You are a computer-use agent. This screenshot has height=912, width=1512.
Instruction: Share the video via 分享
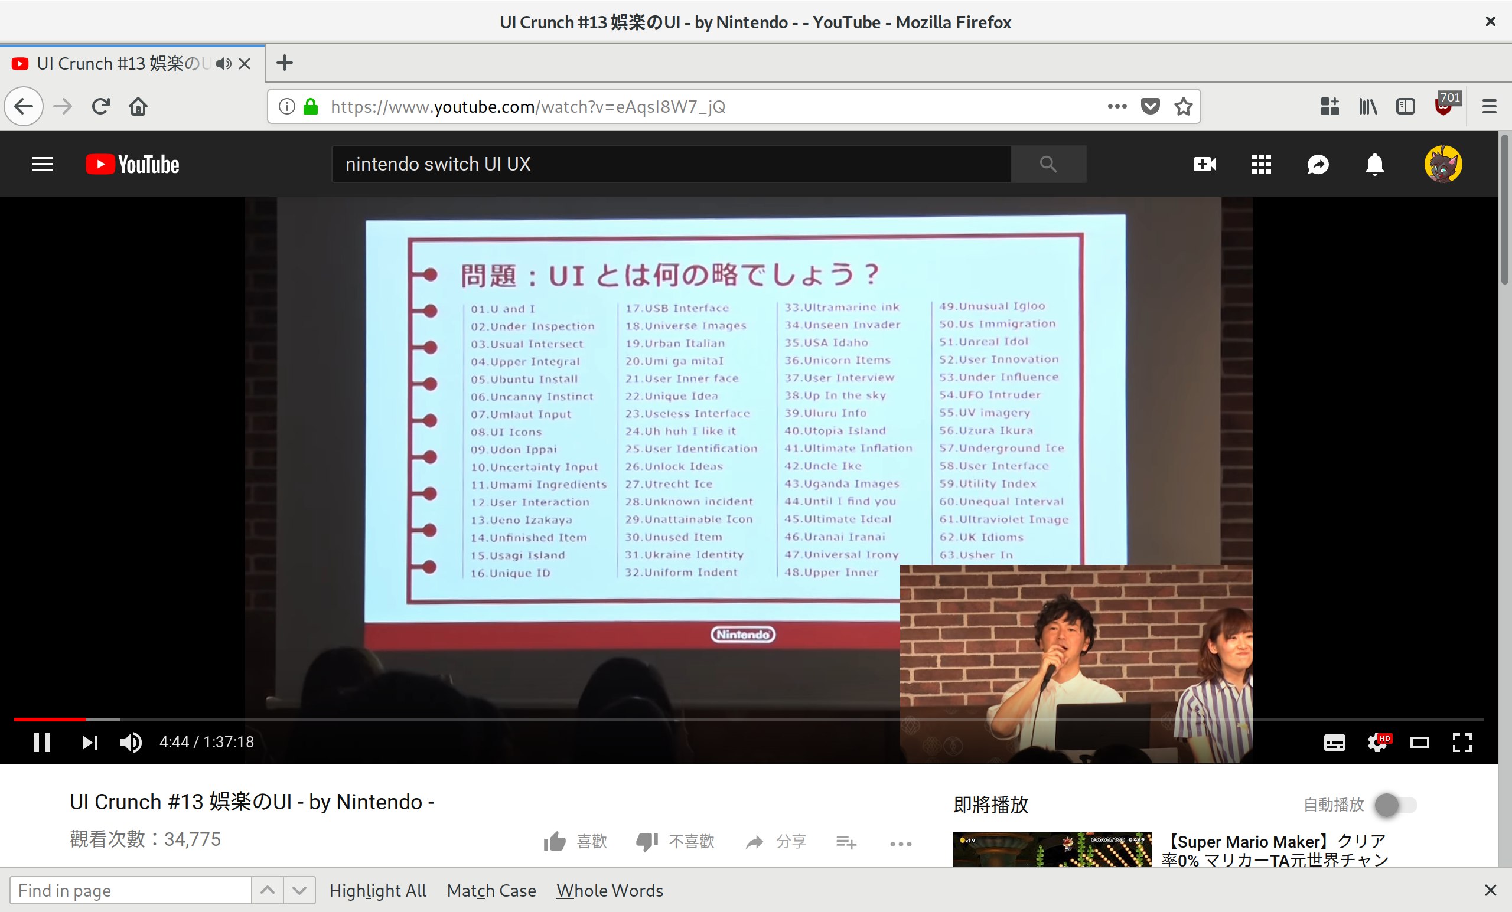(x=775, y=842)
